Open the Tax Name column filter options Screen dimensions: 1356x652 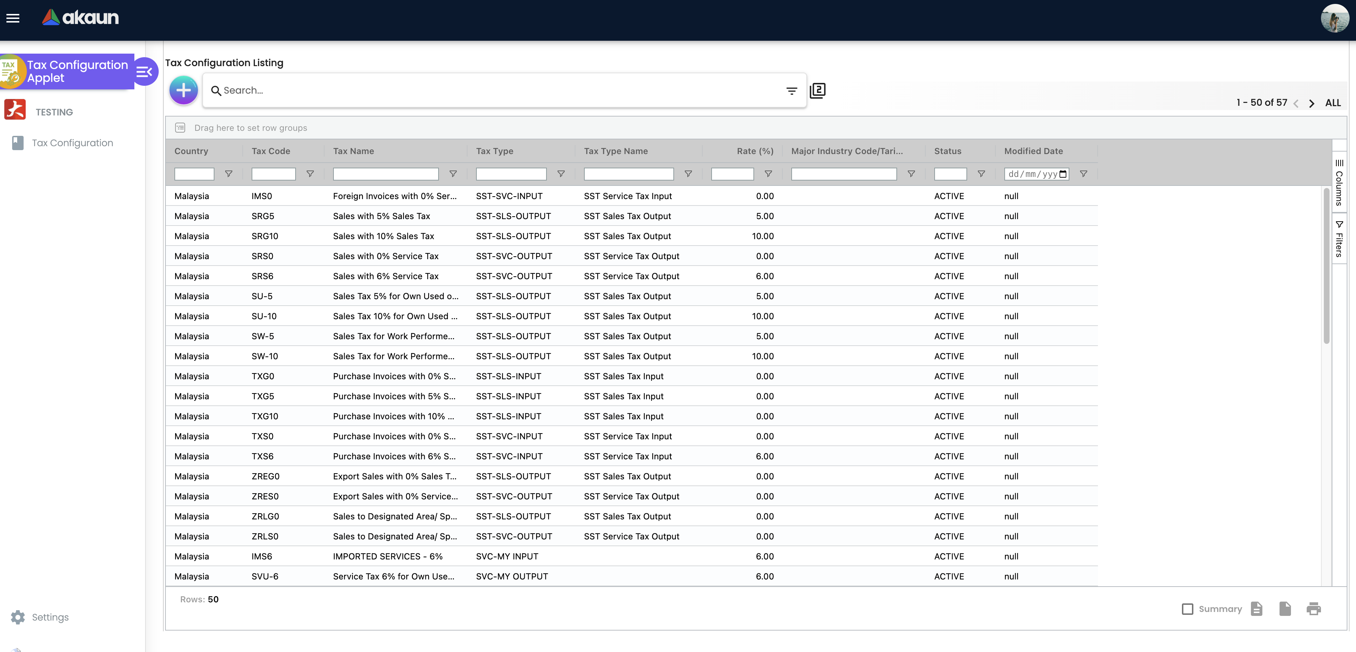tap(453, 173)
